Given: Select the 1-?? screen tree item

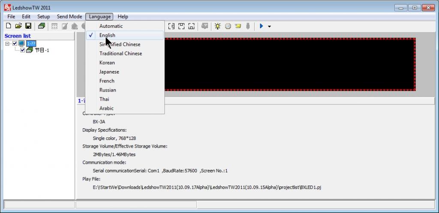Looking at the screenshot, I should tap(31, 44).
